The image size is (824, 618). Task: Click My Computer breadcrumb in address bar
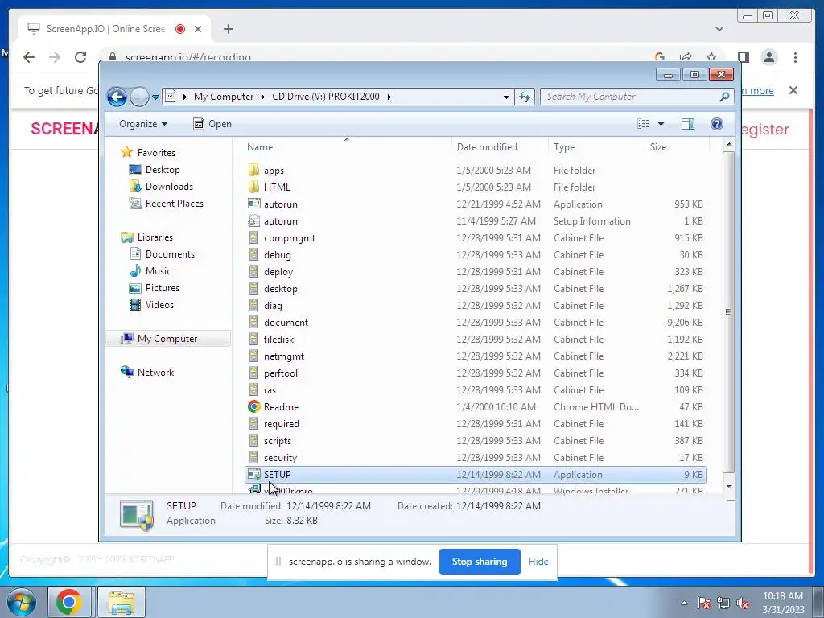[224, 97]
